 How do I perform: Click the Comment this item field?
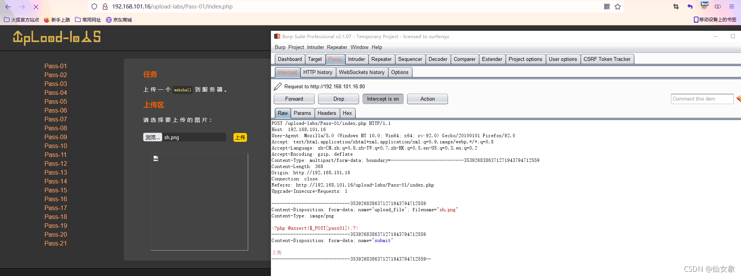point(702,99)
